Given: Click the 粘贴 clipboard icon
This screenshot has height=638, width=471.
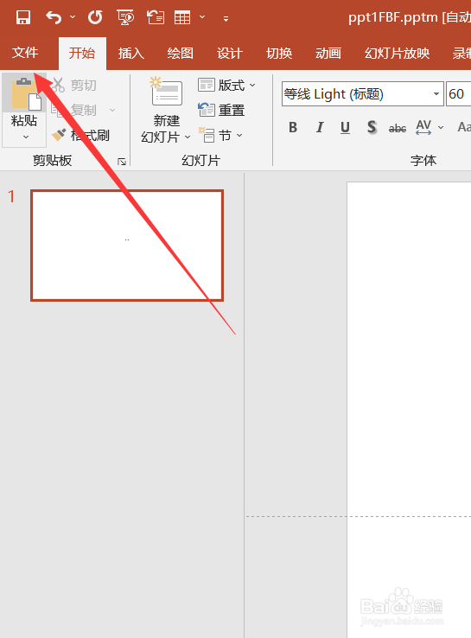Looking at the screenshot, I should pos(24,93).
